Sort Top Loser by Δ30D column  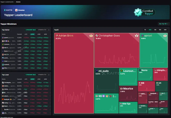[x=32, y=79]
